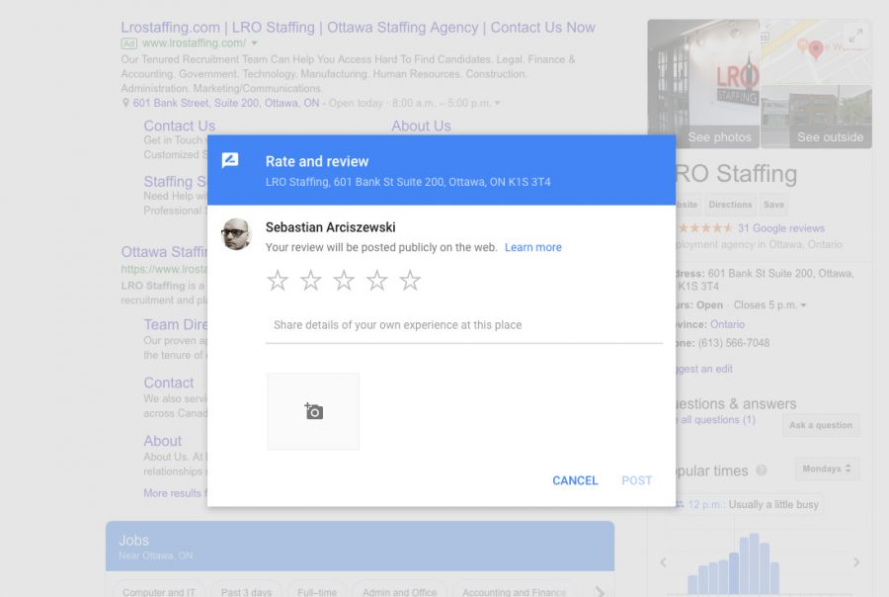Click the Ask a question button
The width and height of the screenshot is (889, 597).
(x=820, y=425)
